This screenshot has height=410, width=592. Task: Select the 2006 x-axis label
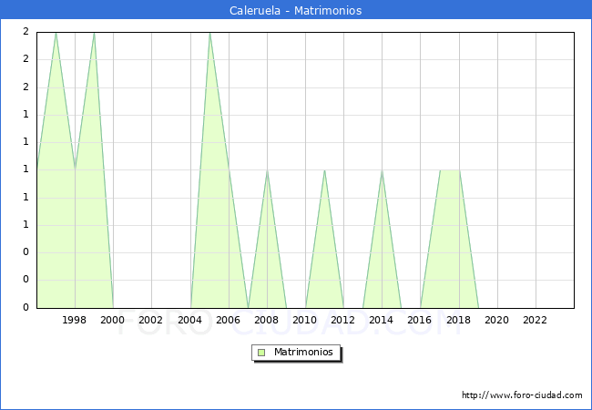click(x=228, y=320)
